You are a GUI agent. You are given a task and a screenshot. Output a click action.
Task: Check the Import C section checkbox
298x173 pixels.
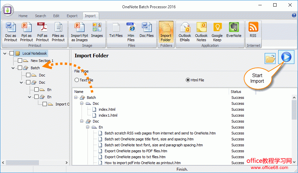(45, 104)
